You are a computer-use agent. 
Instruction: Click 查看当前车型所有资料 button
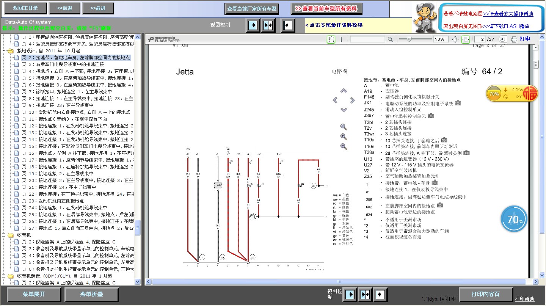(326, 8)
